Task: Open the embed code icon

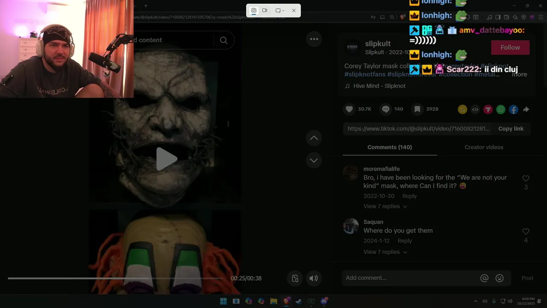Action: pyautogui.click(x=475, y=110)
